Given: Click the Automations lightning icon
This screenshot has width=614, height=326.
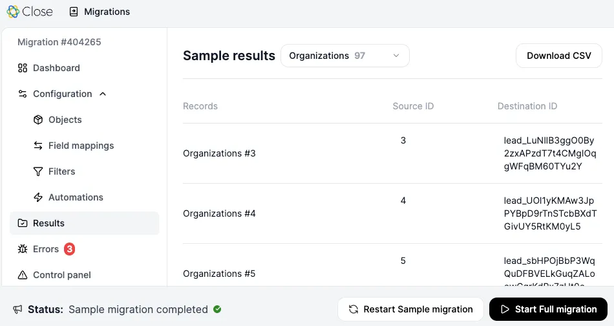Looking at the screenshot, I should click(38, 197).
